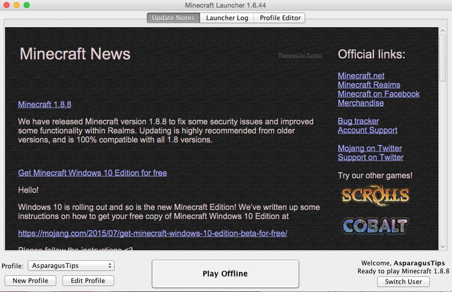This screenshot has height=292, width=452.
Task: Click the yellow minimize window button
Action: [x=17, y=5]
